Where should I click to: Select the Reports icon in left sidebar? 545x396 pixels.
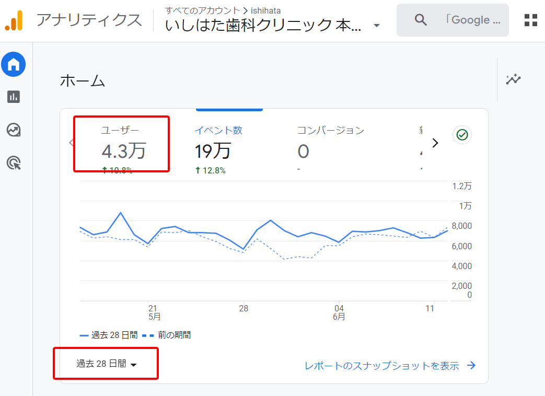coord(13,97)
